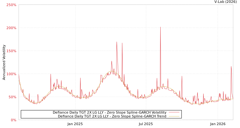Screen dimensions: 240x128
Task: Click the 200% y-axis label
Action: [11, 28]
